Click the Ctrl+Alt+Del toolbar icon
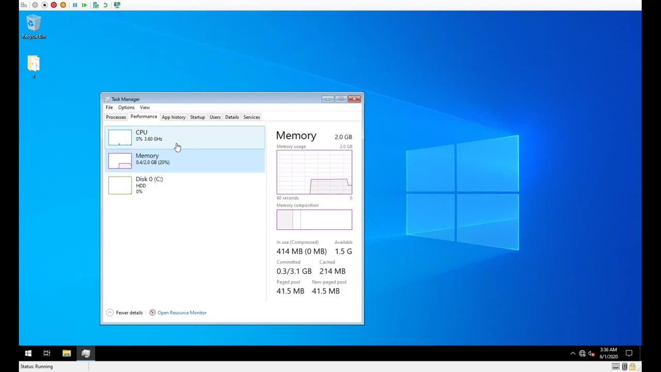Viewport: 661px width, 372px height. coord(24,5)
